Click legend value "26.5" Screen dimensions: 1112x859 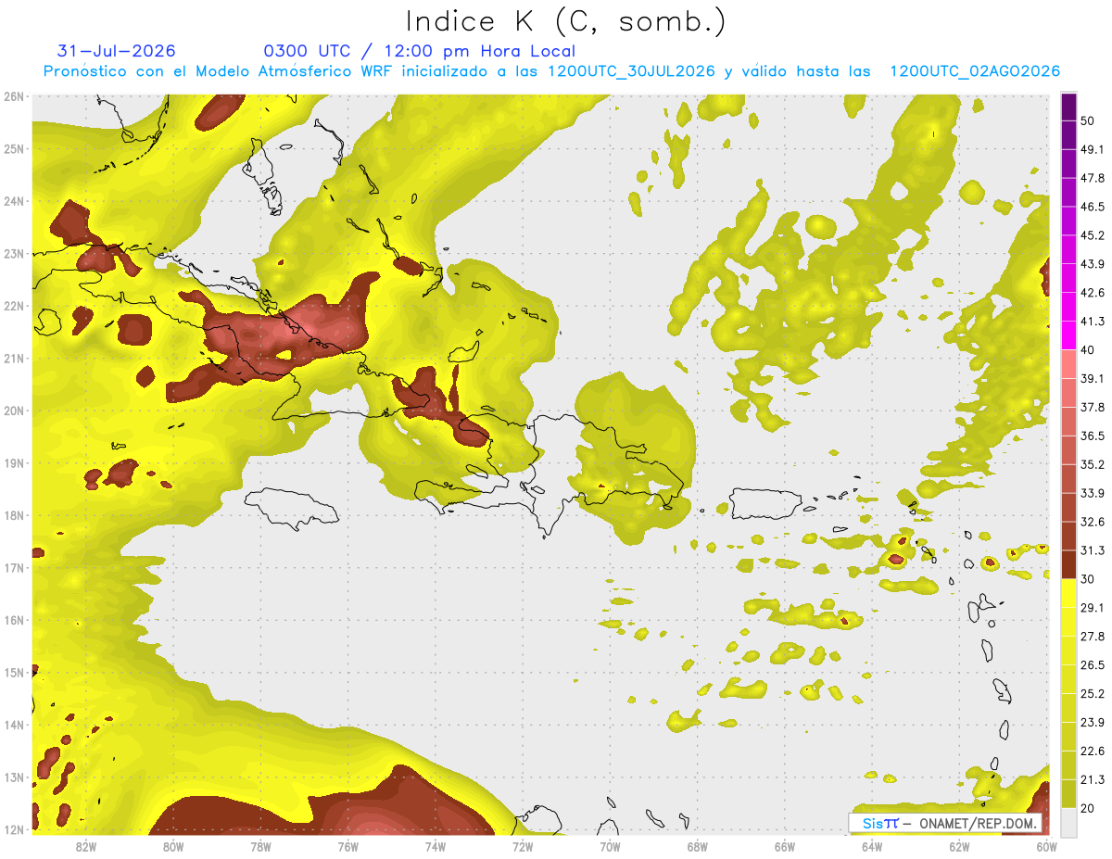[1093, 665]
